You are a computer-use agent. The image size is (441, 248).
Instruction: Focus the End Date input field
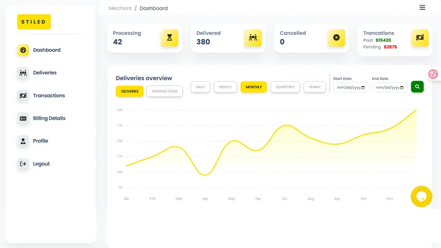(x=390, y=88)
